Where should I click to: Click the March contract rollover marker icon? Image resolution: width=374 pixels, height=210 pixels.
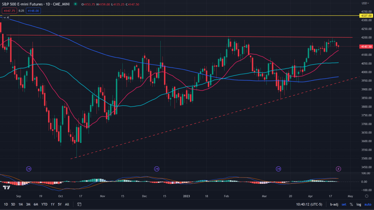point(279,168)
